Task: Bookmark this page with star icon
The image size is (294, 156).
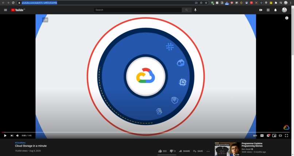Action: [206, 3]
